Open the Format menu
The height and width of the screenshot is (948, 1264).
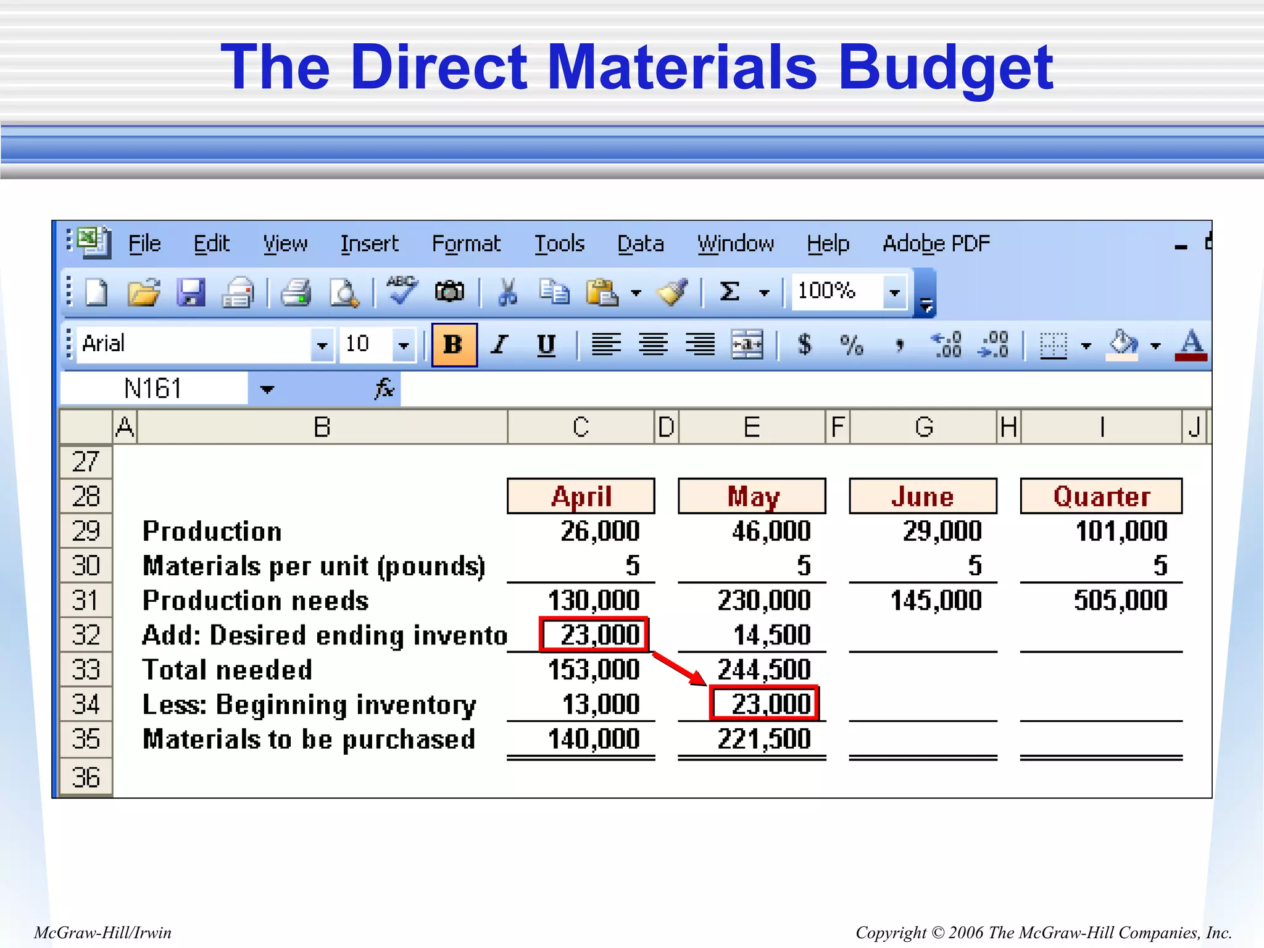tap(466, 244)
